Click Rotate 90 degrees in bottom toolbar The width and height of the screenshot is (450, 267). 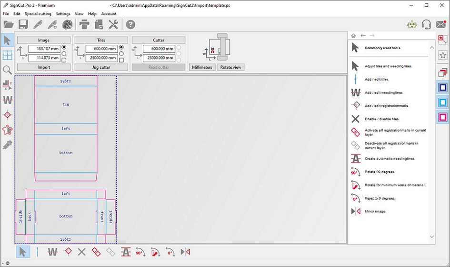click(x=140, y=252)
